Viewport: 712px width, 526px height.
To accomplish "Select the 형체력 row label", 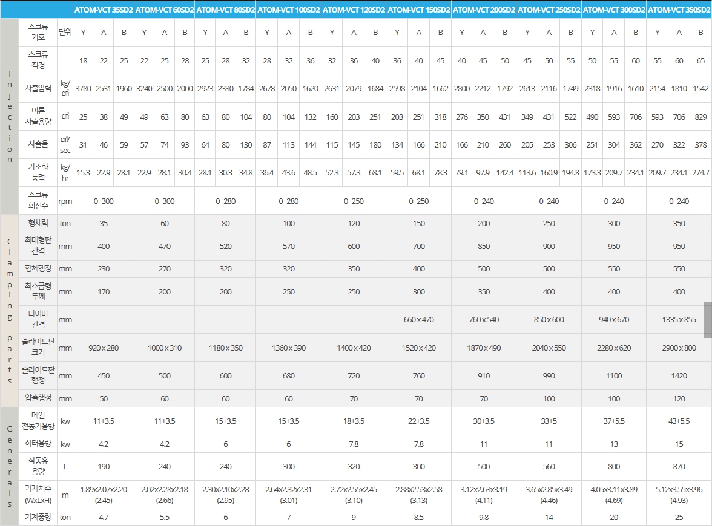I will click(38, 223).
